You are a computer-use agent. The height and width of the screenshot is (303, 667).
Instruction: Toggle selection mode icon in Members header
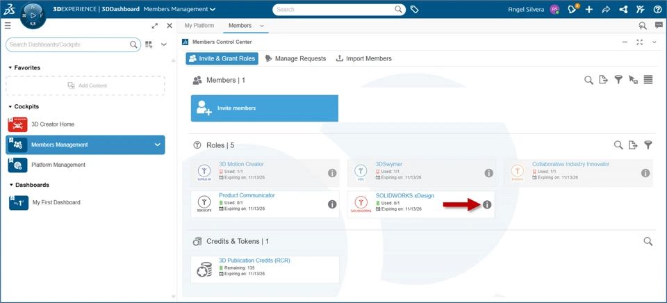click(634, 80)
